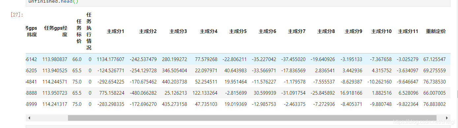This screenshot has height=128, width=458.
Task: Click the cell prompt label [27]:
Action: click(x=16, y=15)
